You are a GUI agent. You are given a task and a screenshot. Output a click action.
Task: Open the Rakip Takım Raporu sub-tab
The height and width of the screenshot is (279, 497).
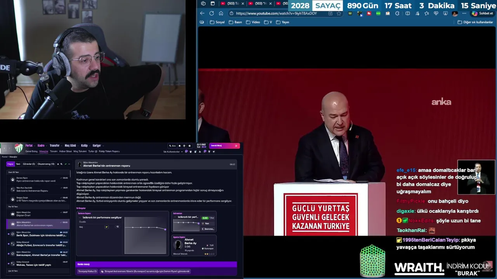tap(109, 152)
